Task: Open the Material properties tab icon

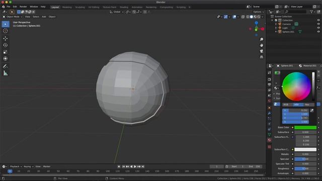Action: [x=270, y=140]
